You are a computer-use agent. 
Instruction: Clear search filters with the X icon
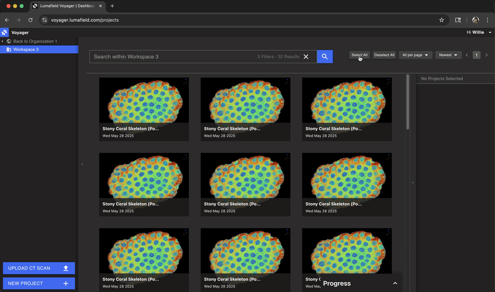306,57
